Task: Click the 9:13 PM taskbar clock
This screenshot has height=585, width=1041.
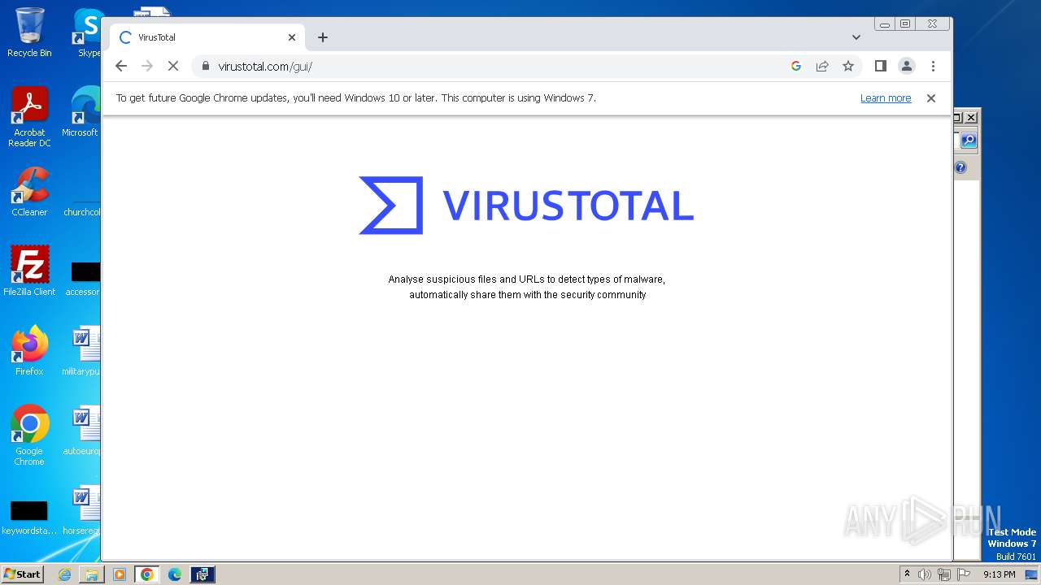Action: tap(1000, 574)
